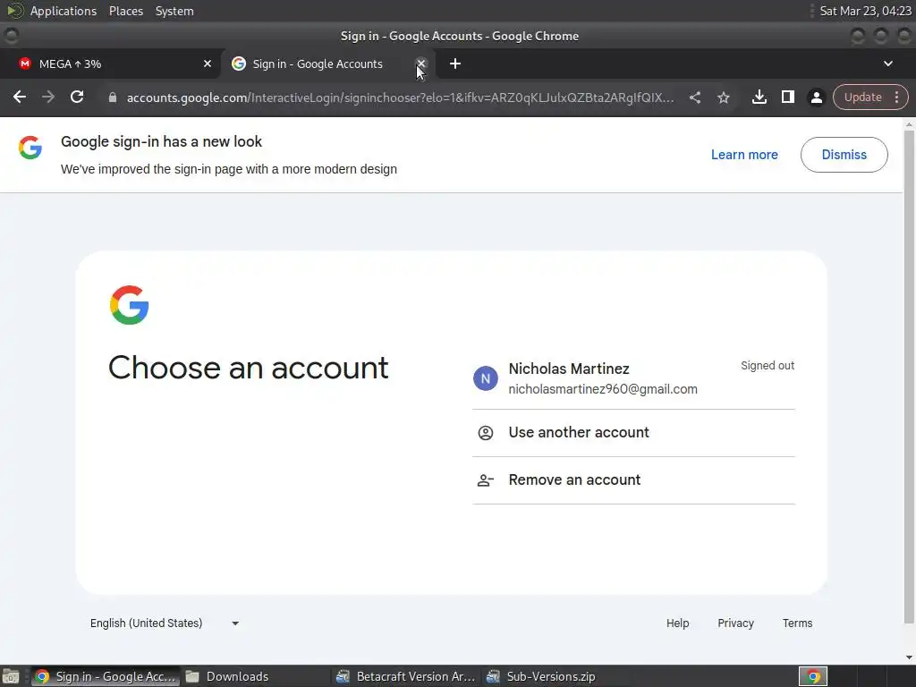Open the Terms link
The width and height of the screenshot is (916, 687).
797,623
